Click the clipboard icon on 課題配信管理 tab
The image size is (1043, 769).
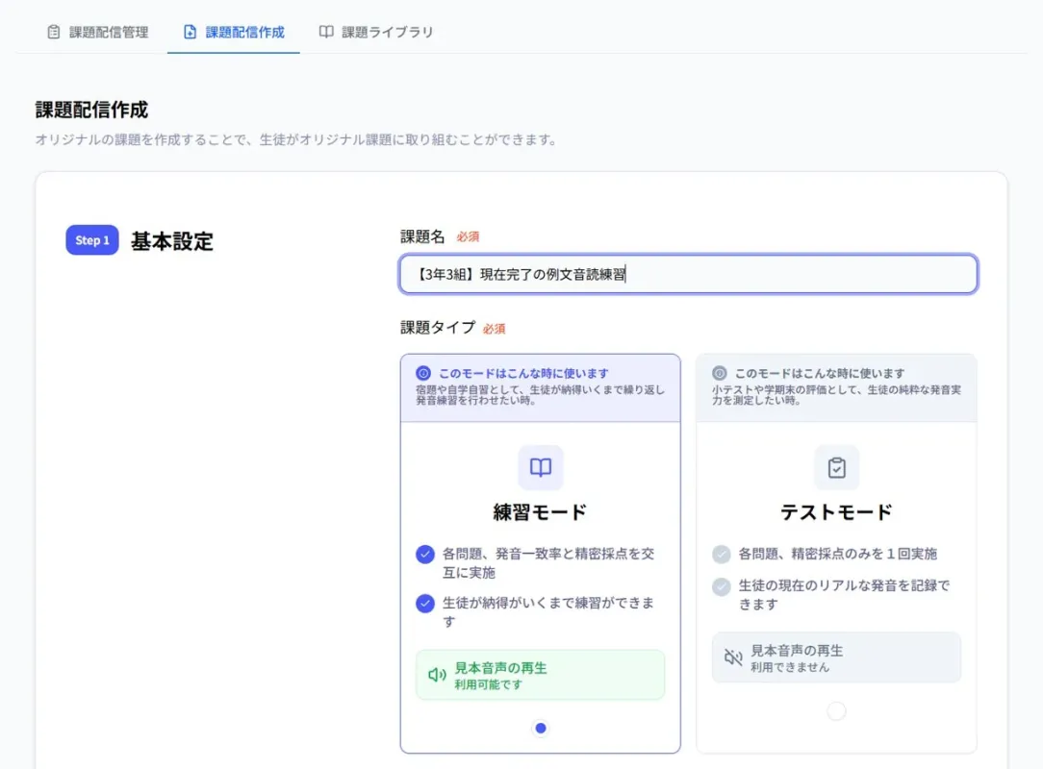click(51, 32)
